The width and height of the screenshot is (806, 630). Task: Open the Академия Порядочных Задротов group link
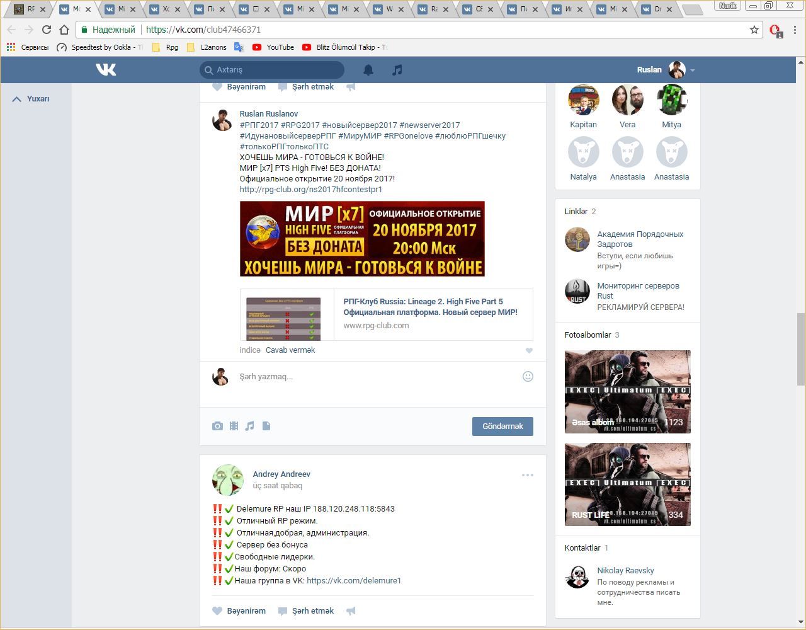[640, 239]
